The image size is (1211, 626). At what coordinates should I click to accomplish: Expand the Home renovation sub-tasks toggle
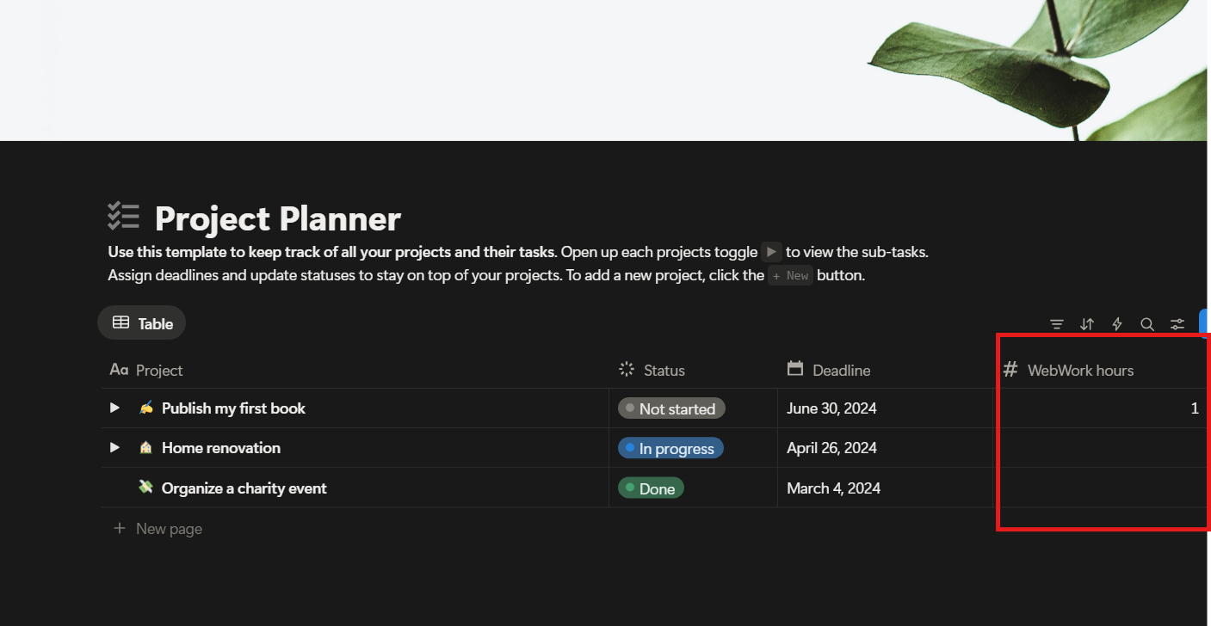pos(114,447)
